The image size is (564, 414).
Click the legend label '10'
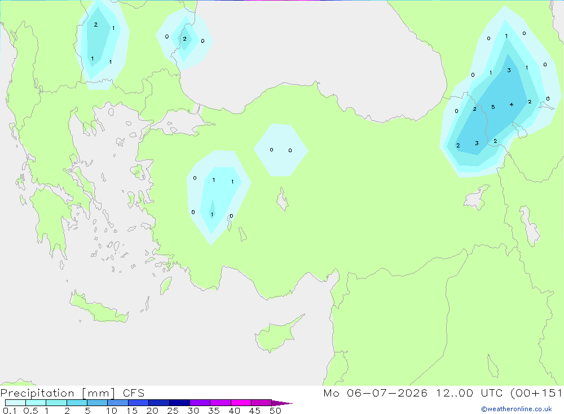(112, 411)
